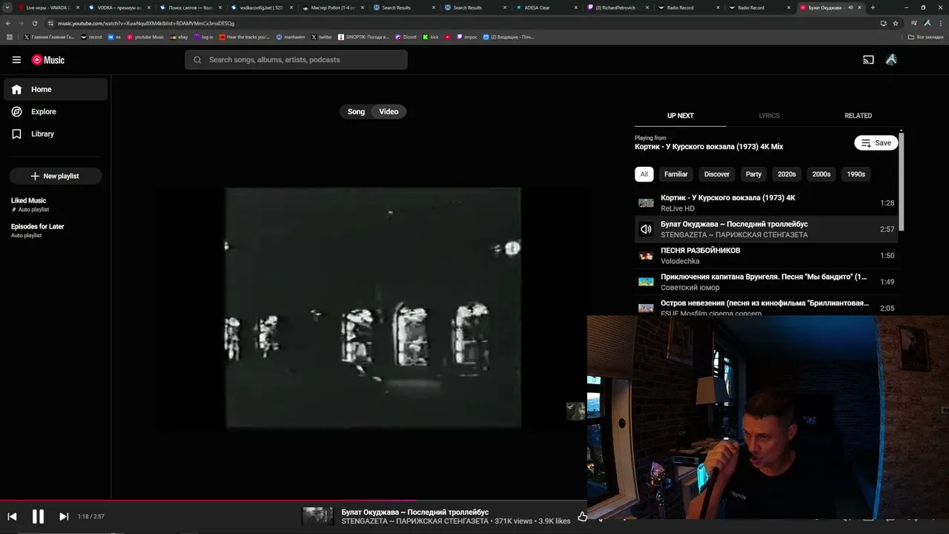This screenshot has width=949, height=534.
Task: Reload the current page
Action: [x=34, y=23]
